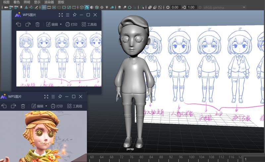Rotate left in the top WPS image window
Screen dimensions: 265x162
(x=19, y=24)
